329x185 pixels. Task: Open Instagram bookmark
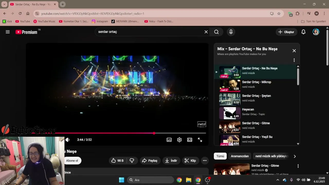(100, 21)
